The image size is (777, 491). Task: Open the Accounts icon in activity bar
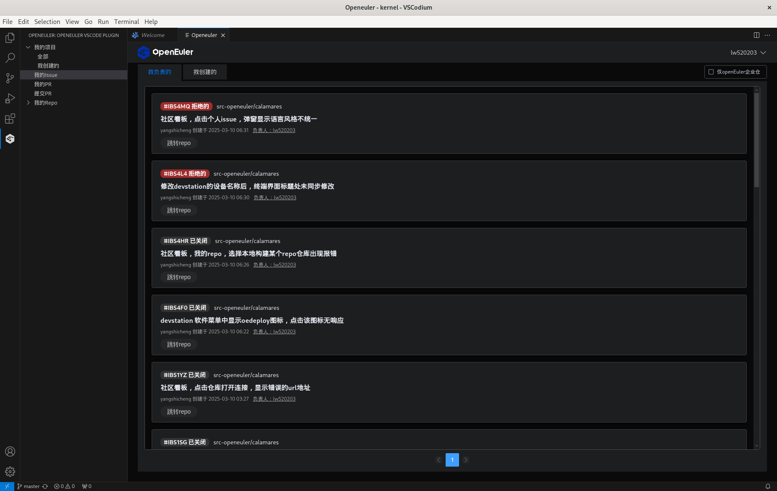[x=10, y=451]
